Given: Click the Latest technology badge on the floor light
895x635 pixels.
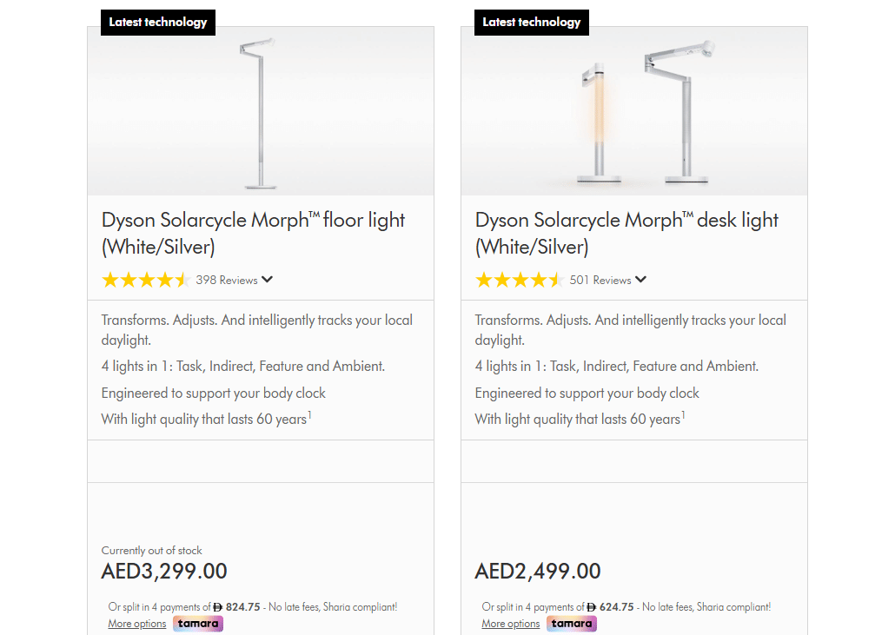Looking at the screenshot, I should 158,23.
